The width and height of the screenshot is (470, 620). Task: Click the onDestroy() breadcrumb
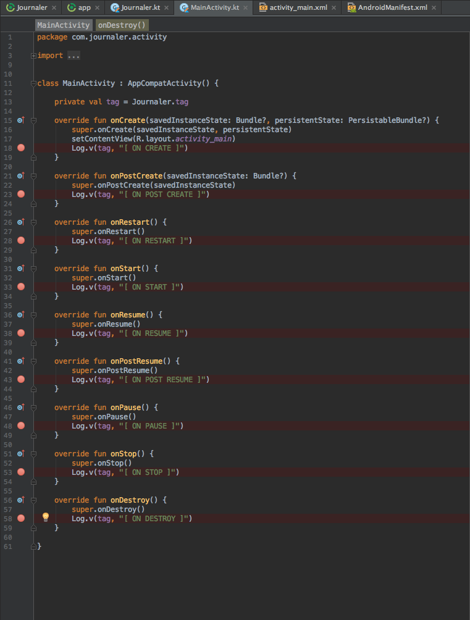point(122,25)
